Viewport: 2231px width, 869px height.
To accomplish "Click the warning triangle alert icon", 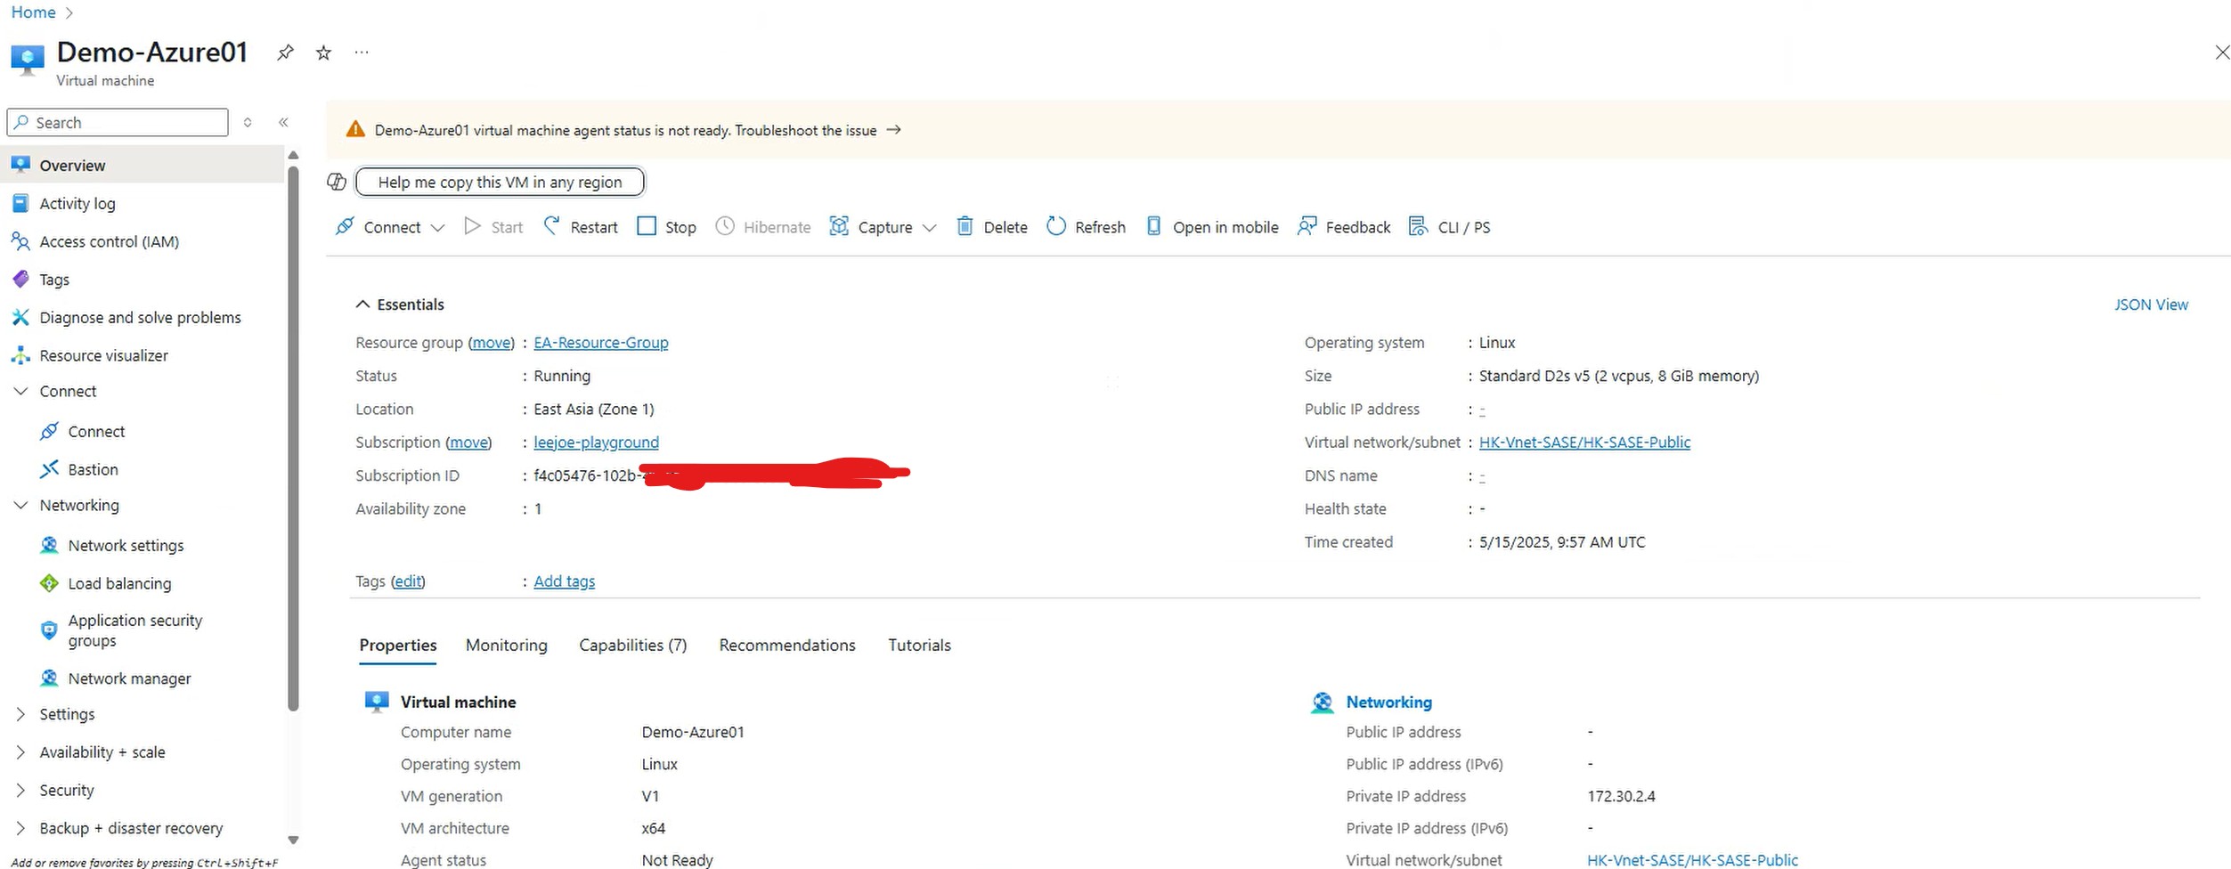I will (x=355, y=129).
